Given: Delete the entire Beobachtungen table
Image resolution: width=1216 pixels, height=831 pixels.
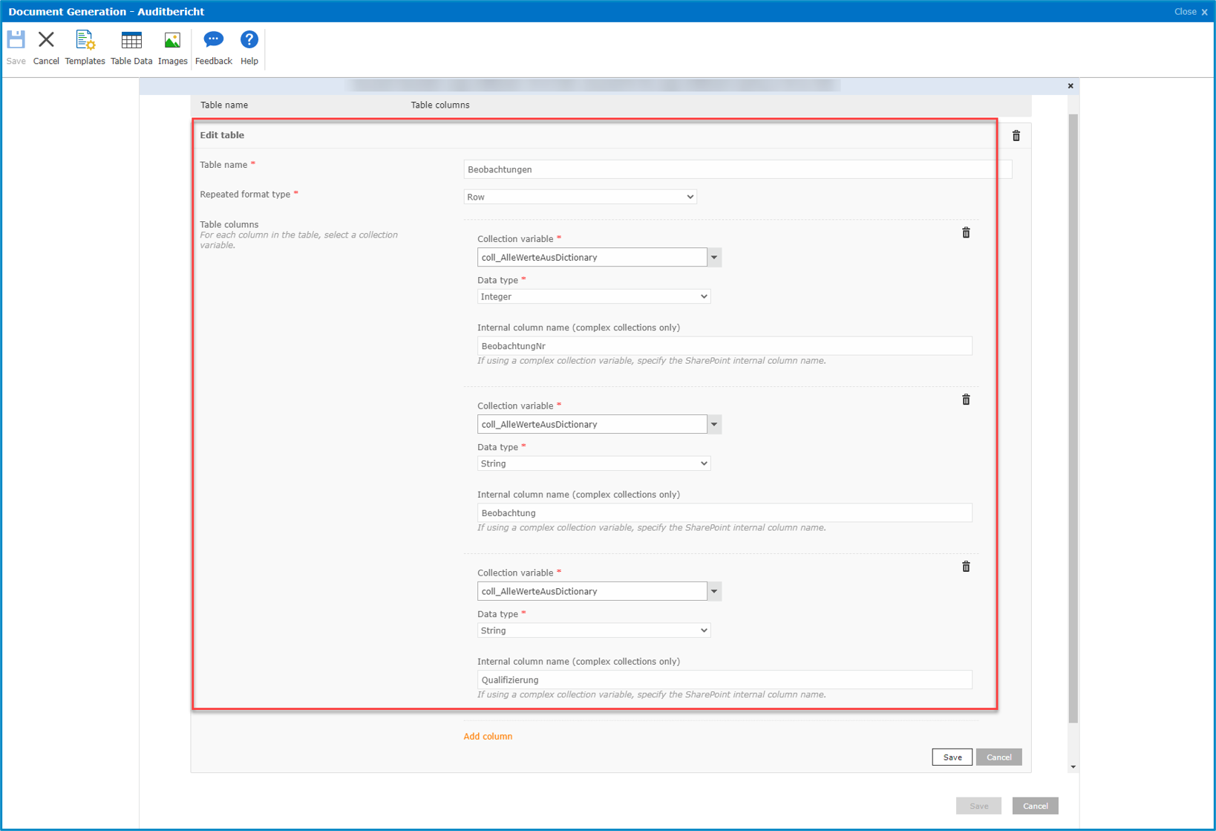Looking at the screenshot, I should [x=1016, y=135].
